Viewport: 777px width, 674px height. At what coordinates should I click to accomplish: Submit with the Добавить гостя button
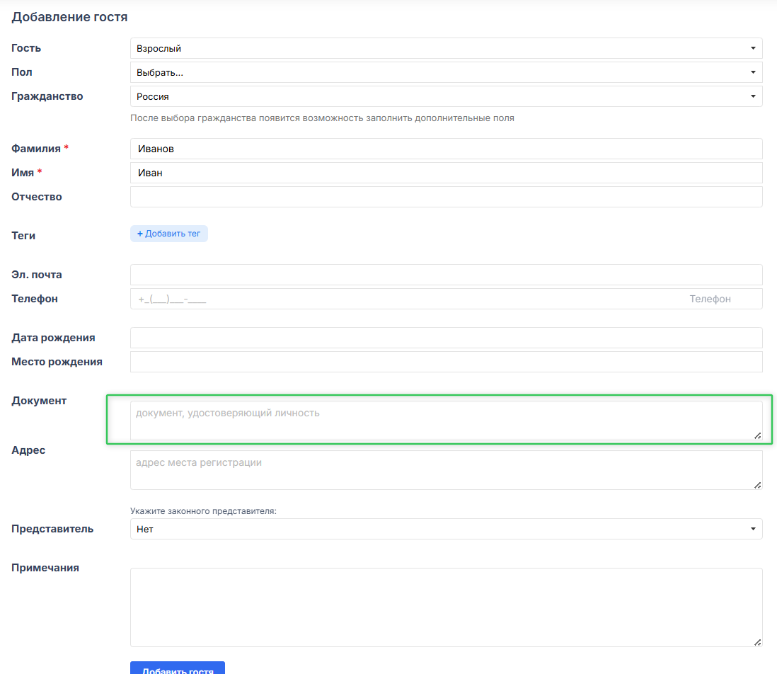[177, 669]
